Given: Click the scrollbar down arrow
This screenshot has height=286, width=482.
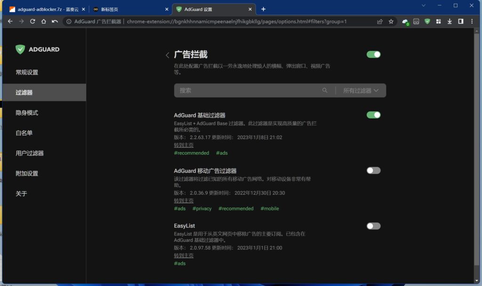Looking at the screenshot, I should (x=477, y=281).
